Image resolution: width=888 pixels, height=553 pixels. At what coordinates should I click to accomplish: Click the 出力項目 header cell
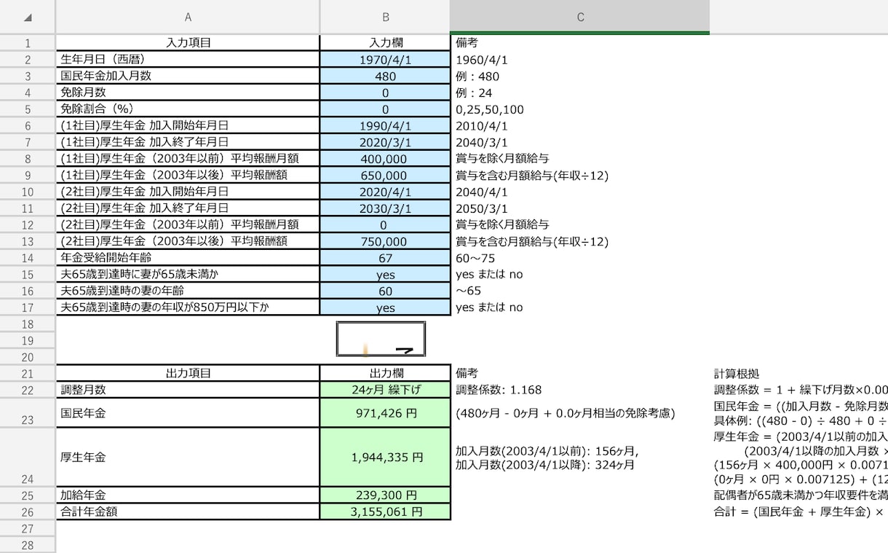(188, 373)
